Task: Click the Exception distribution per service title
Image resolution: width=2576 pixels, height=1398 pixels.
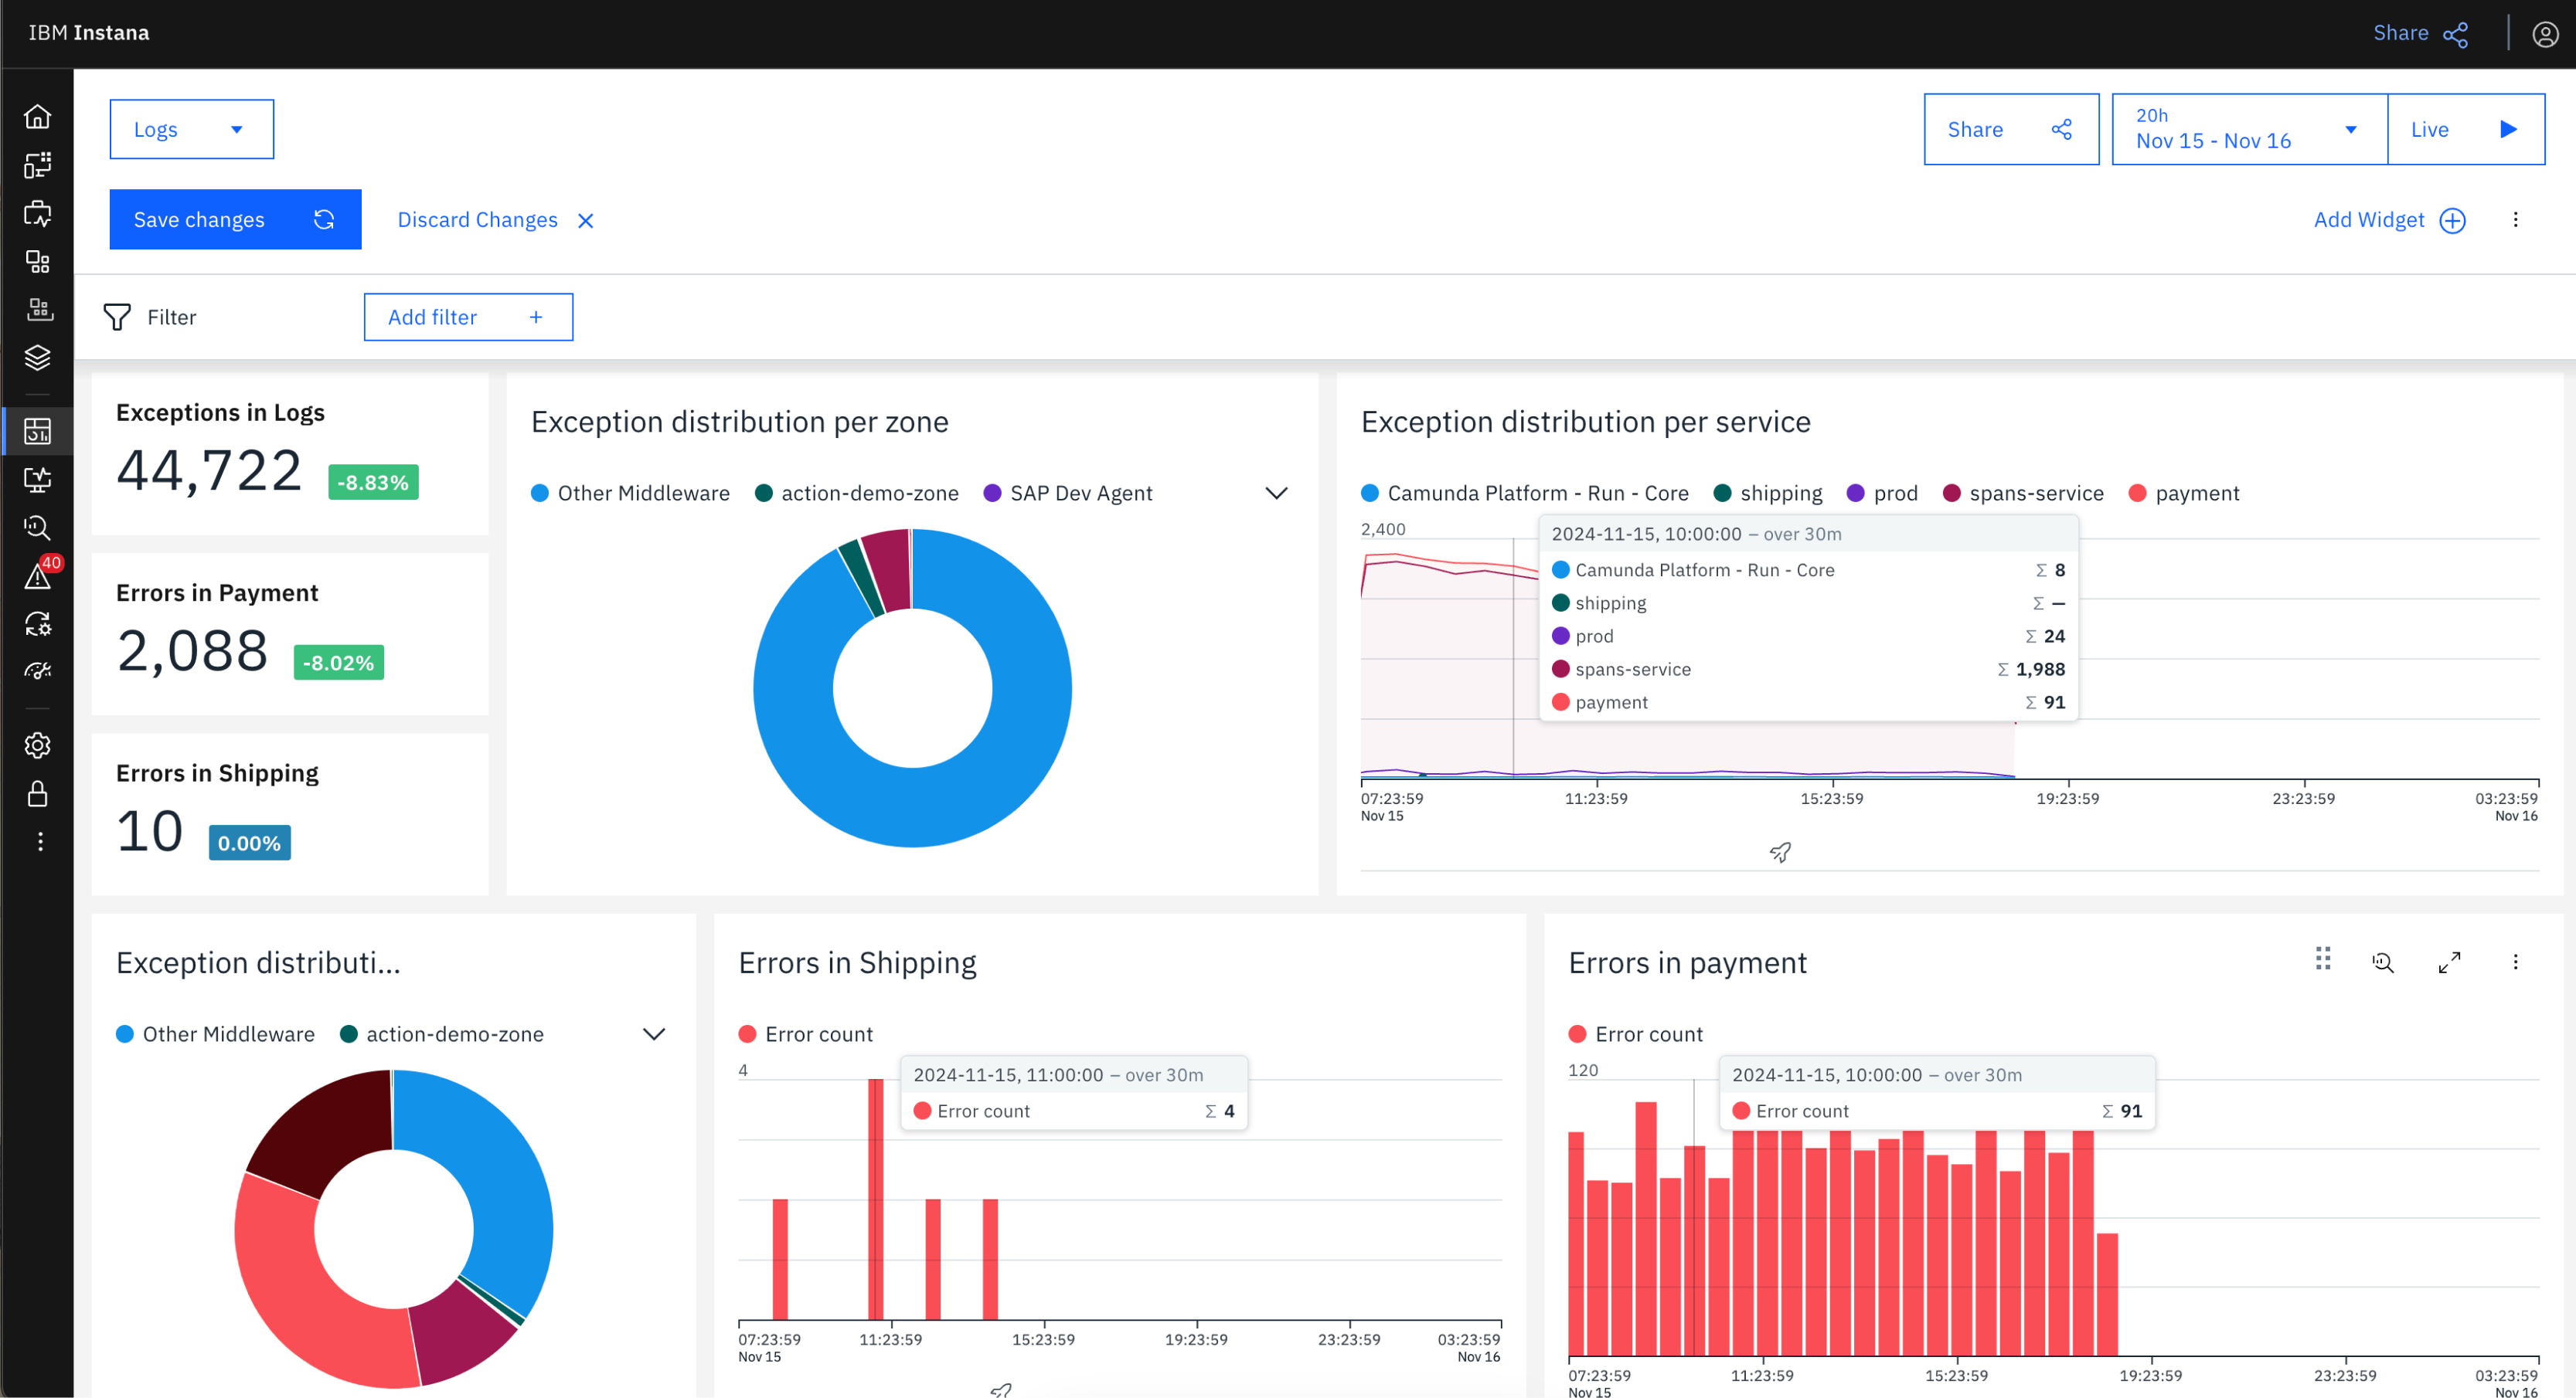Action: 1585,422
